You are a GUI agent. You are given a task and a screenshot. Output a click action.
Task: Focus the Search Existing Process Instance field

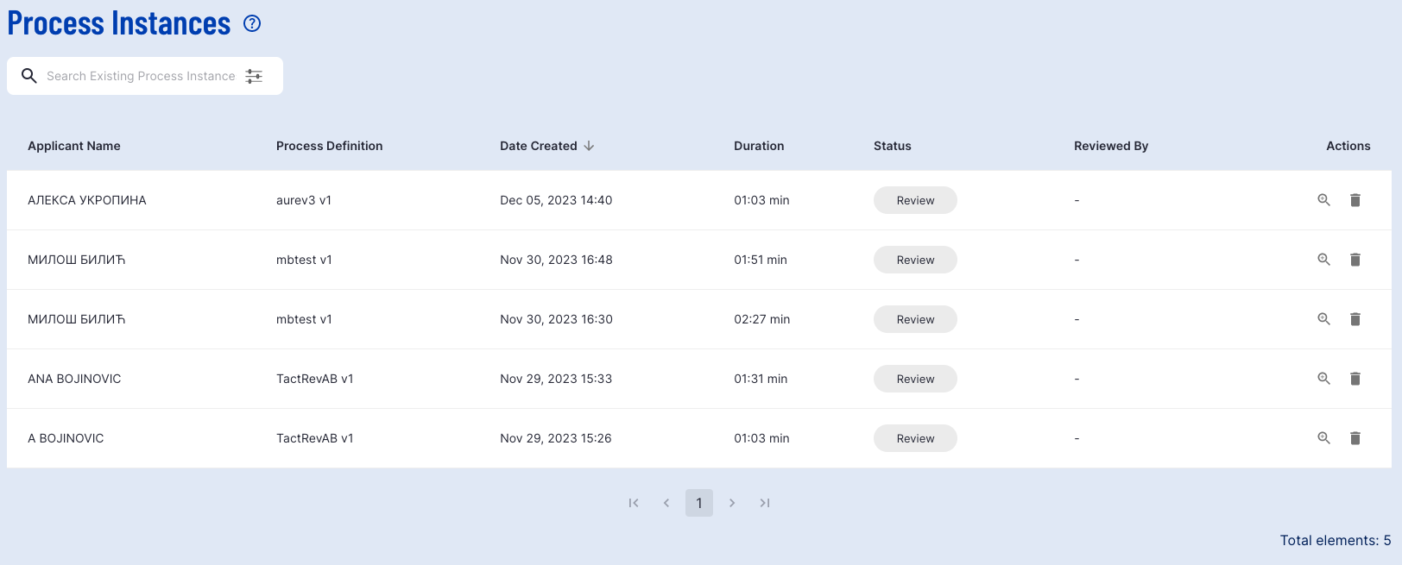pos(141,76)
